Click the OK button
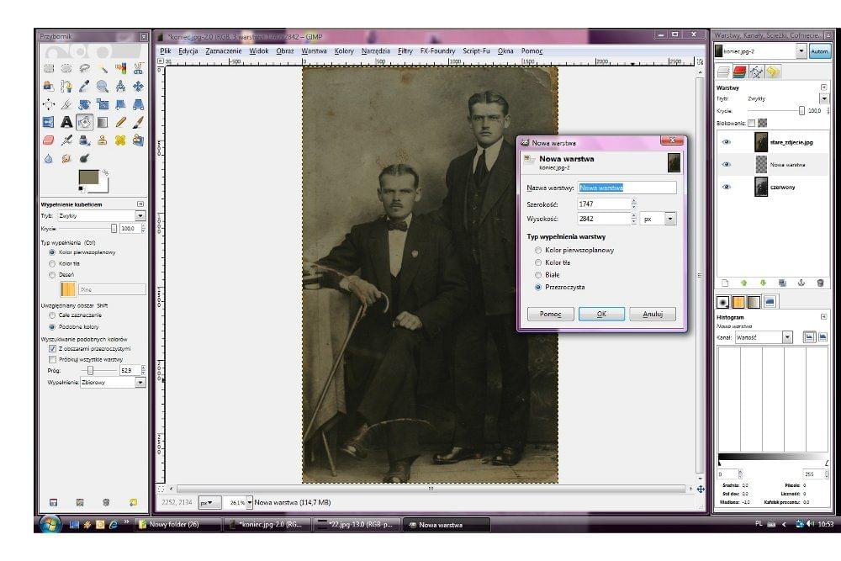This screenshot has height=561, width=841. point(601,314)
